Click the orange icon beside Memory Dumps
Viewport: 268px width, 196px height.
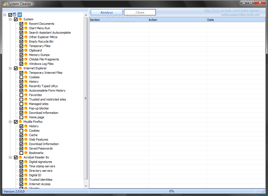point(26,55)
